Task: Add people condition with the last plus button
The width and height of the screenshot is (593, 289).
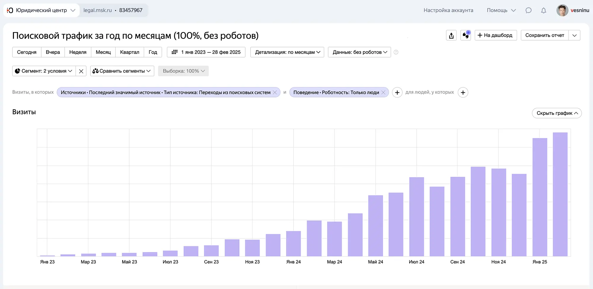Action: [463, 92]
